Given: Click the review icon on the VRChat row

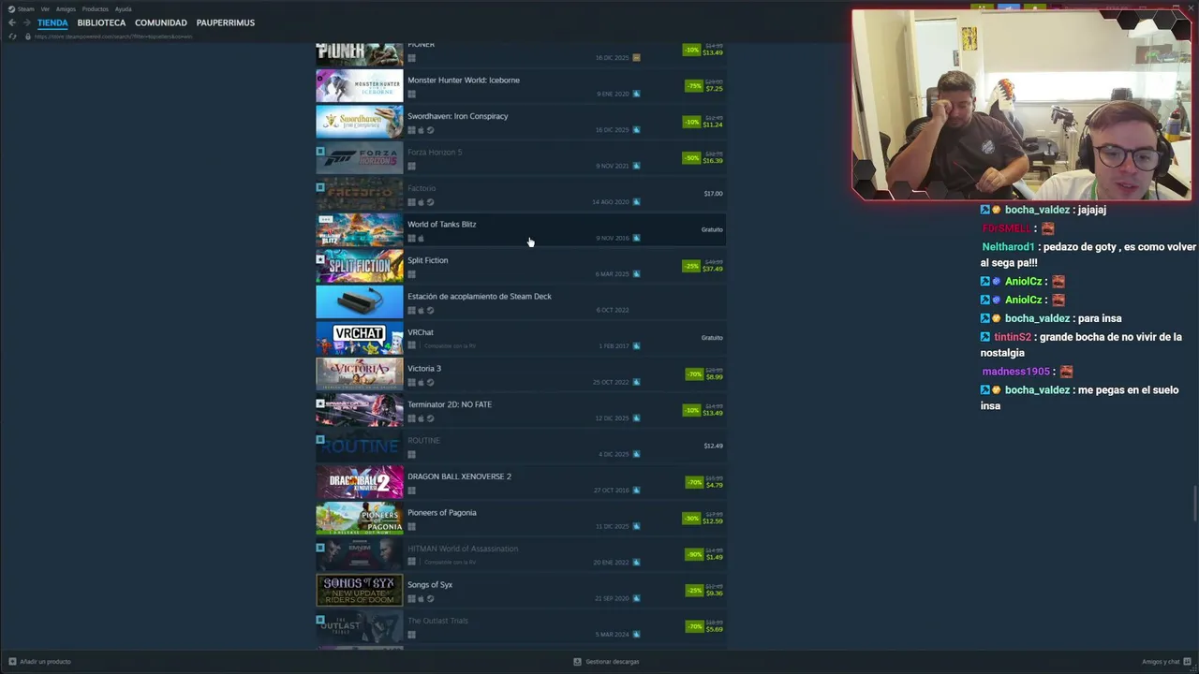Looking at the screenshot, I should 637,346.
